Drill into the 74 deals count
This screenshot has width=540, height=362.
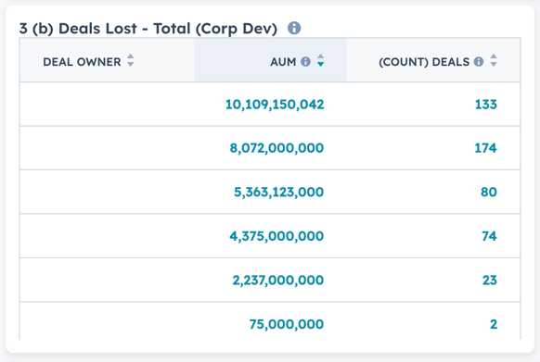489,236
